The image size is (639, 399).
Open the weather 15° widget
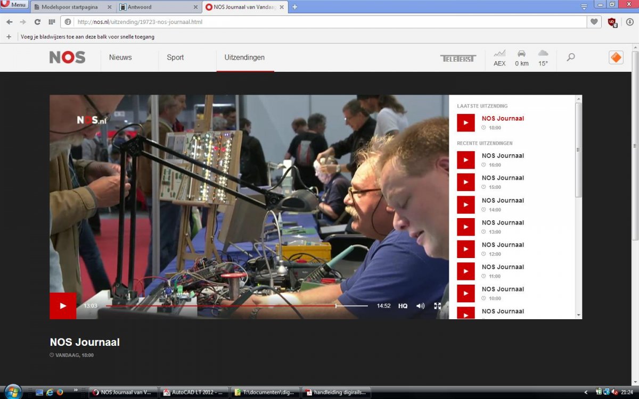pos(543,58)
